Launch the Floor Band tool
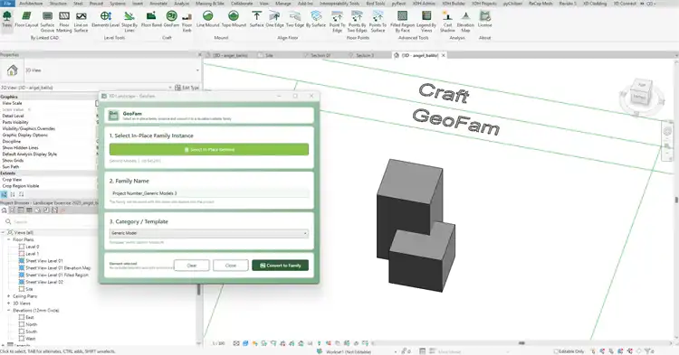The height and width of the screenshot is (355, 679). (151, 20)
